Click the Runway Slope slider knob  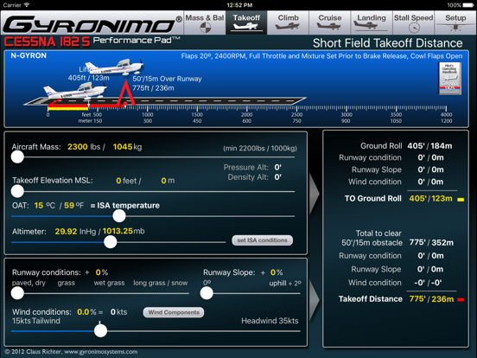click(207, 293)
